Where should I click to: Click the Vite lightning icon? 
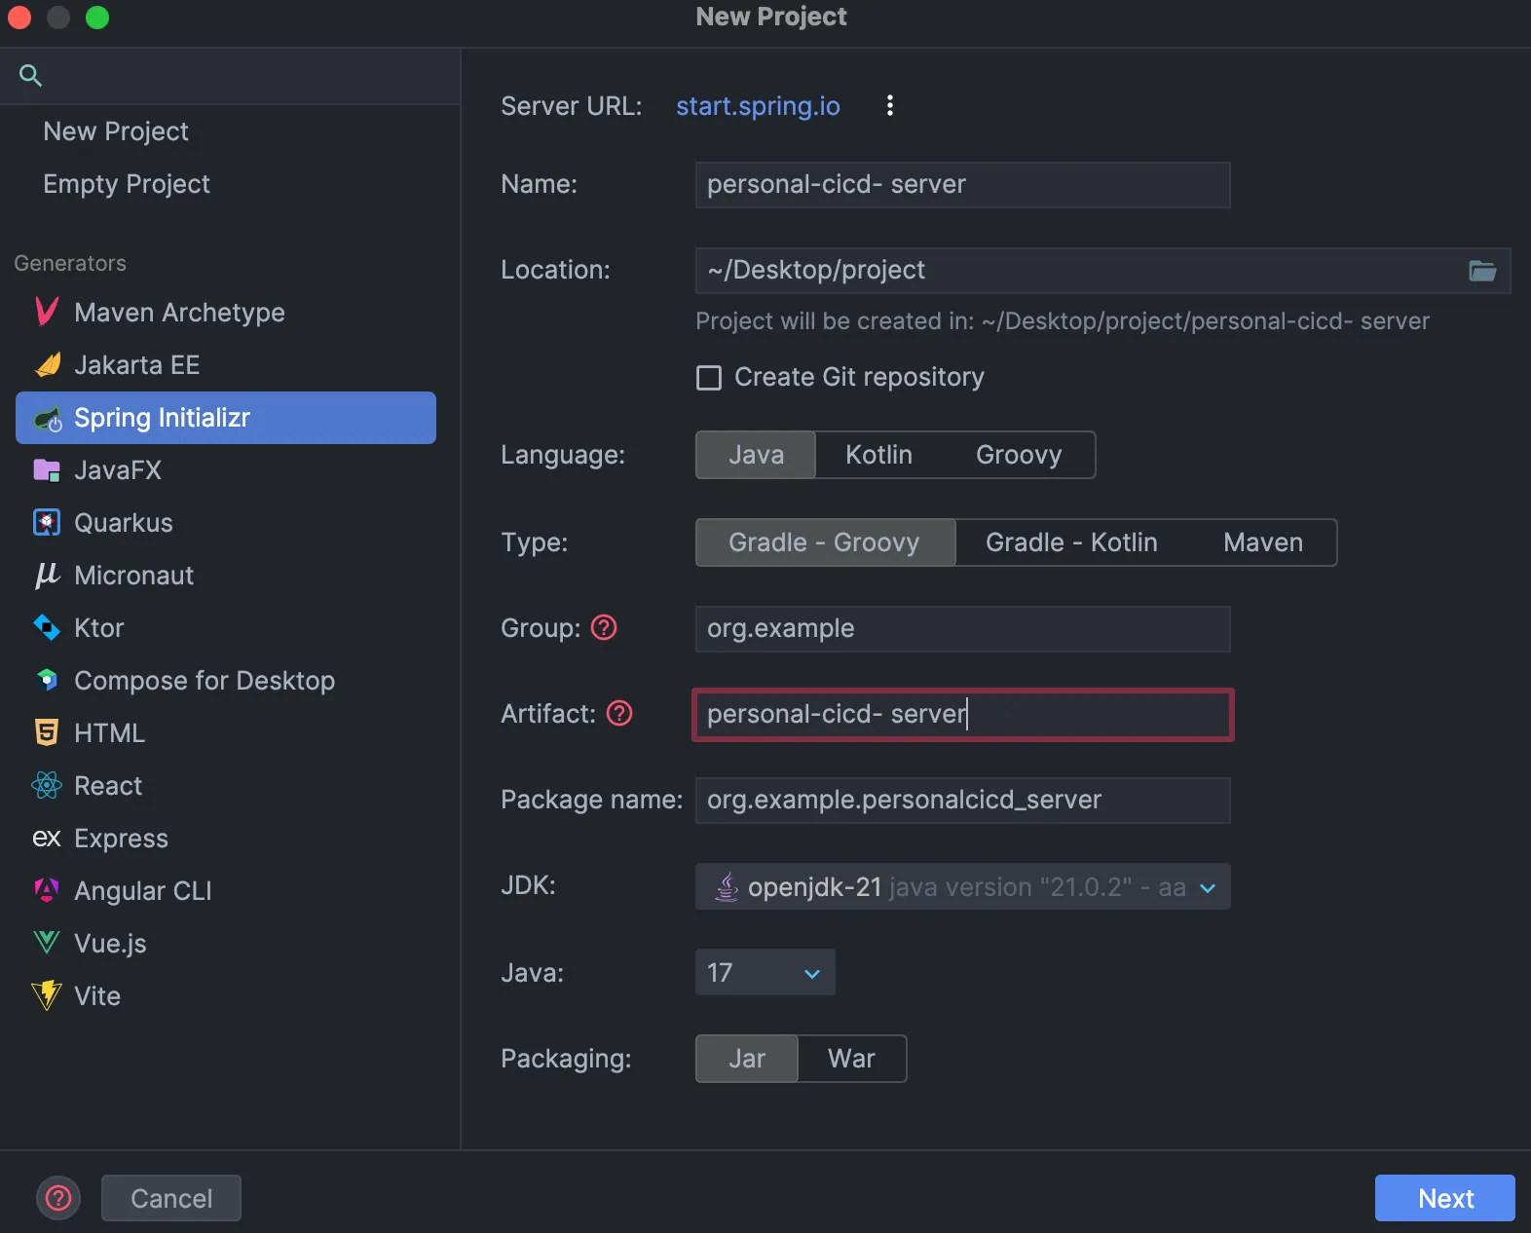point(47,995)
